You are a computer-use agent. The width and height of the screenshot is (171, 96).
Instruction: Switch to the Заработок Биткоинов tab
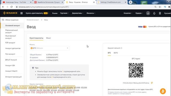(x=49, y=2)
